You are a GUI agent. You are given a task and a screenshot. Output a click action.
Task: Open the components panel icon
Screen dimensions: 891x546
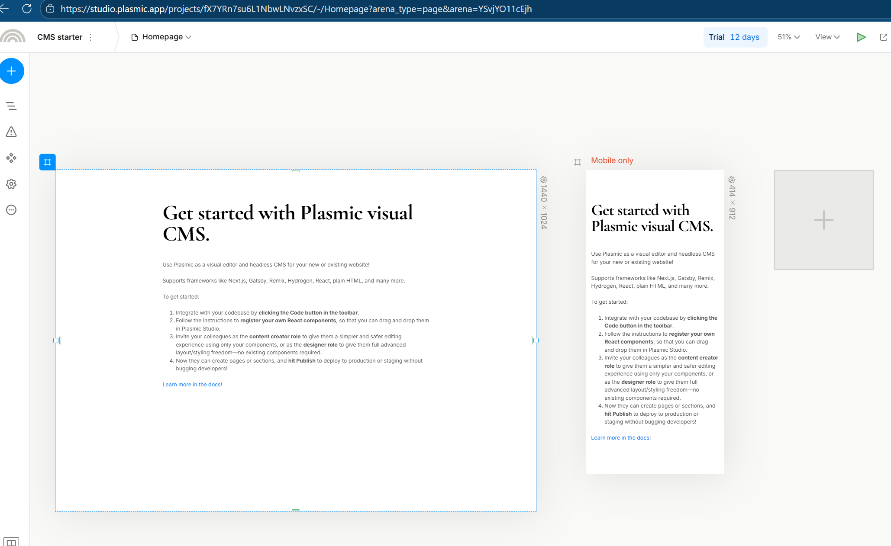pyautogui.click(x=11, y=158)
